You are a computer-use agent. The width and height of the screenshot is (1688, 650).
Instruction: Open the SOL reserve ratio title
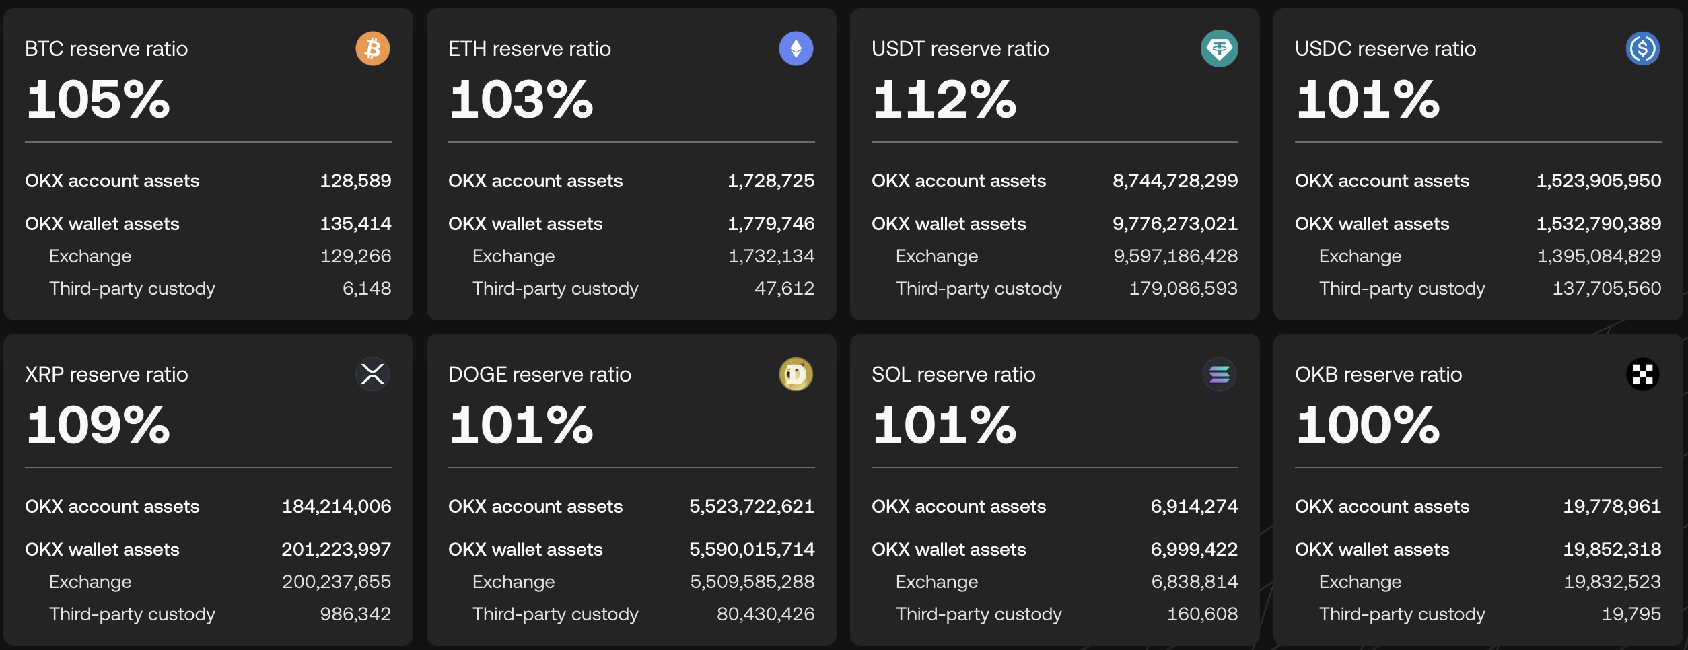tap(954, 374)
